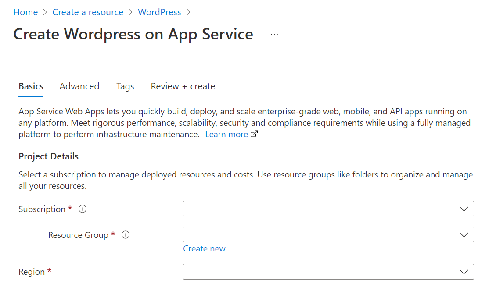The image size is (496, 294).
Task: Click the Project Details heading
Action: [x=48, y=156]
